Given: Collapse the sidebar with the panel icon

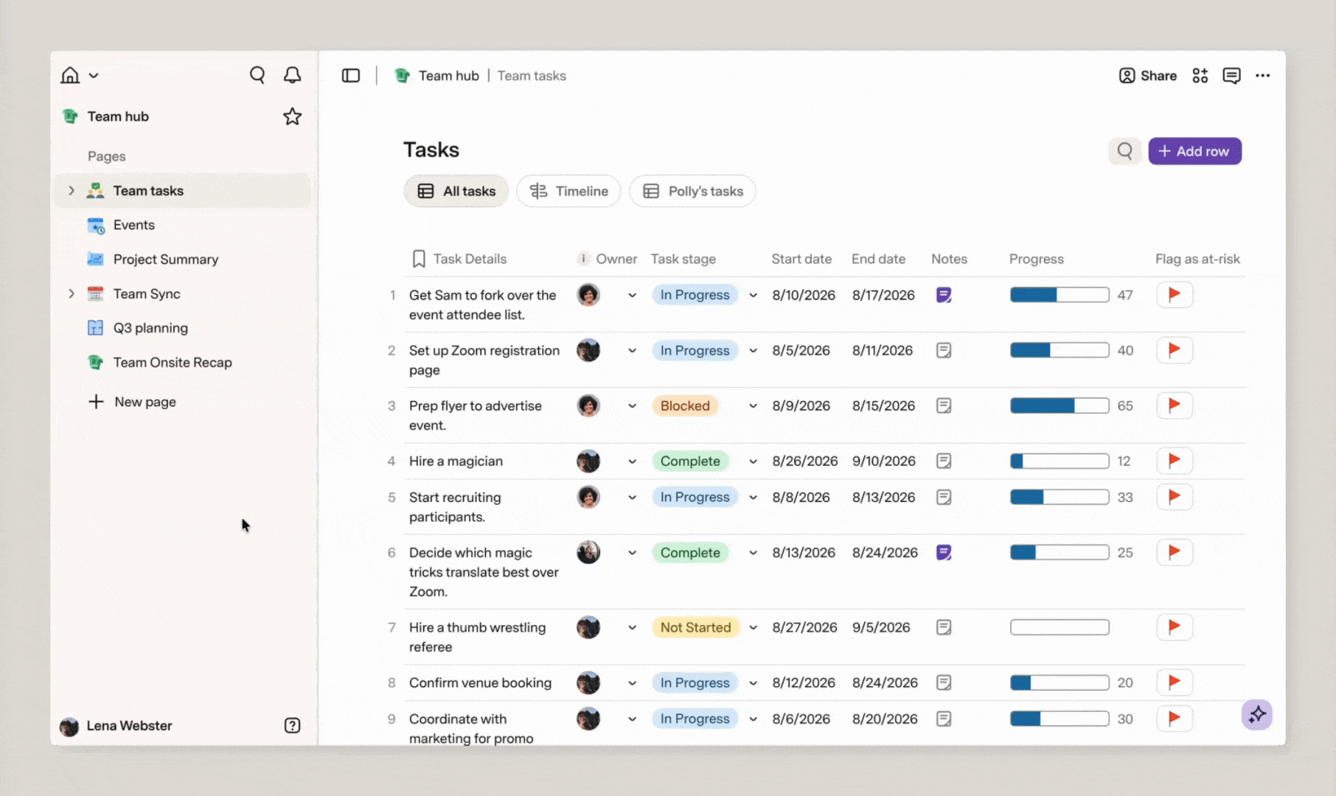Looking at the screenshot, I should pyautogui.click(x=351, y=75).
